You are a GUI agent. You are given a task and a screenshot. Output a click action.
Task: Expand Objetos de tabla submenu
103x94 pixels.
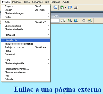coord(25,26)
